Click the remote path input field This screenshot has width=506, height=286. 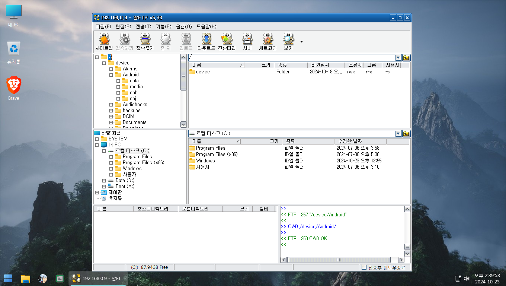292,57
